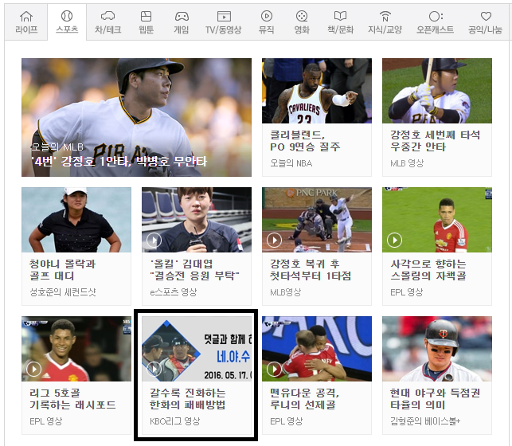The image size is (512, 446).
Task: Select the 공익/나눔 heart icon
Action: pos(486,16)
